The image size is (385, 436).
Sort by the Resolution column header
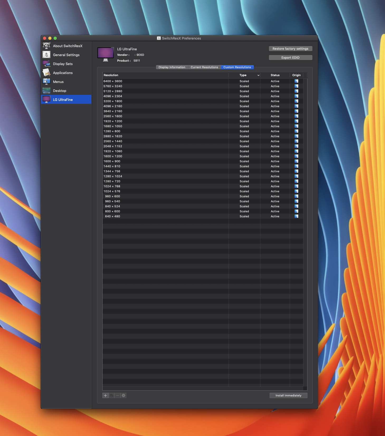tap(165, 75)
